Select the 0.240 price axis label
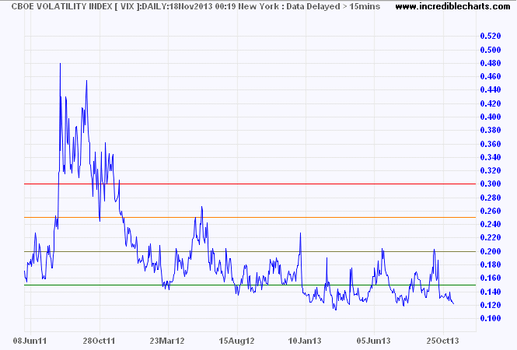The height and width of the screenshot is (350, 517). pos(491,224)
